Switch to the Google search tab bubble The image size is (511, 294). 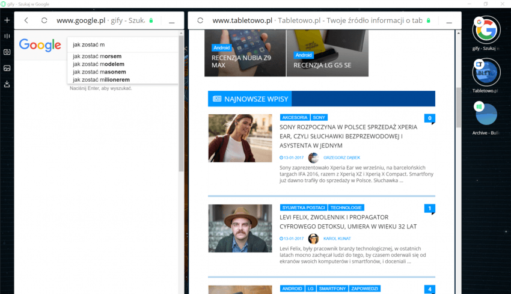pos(486,30)
